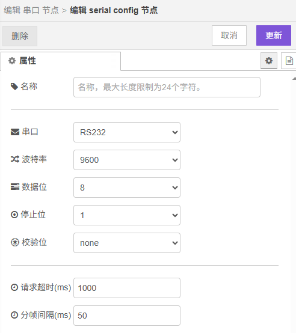Open the node description document button

[x=289, y=61]
